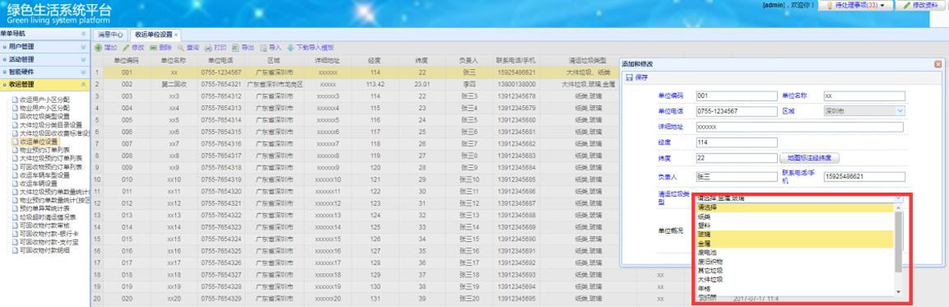Viewport: 949px width, 307px height.
Task: Click the 保存 button in the dialog
Action: click(x=636, y=77)
